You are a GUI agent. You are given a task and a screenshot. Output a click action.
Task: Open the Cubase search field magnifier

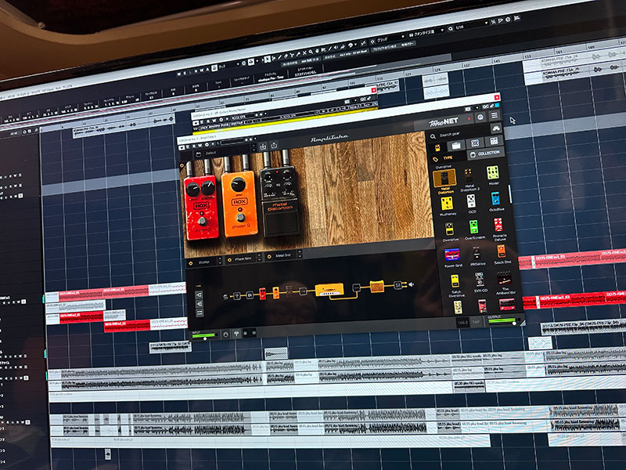[451, 28]
